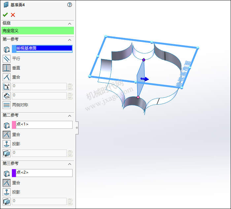Click the second reference offset icon
The height and width of the screenshot is (209, 231).
[7, 153]
